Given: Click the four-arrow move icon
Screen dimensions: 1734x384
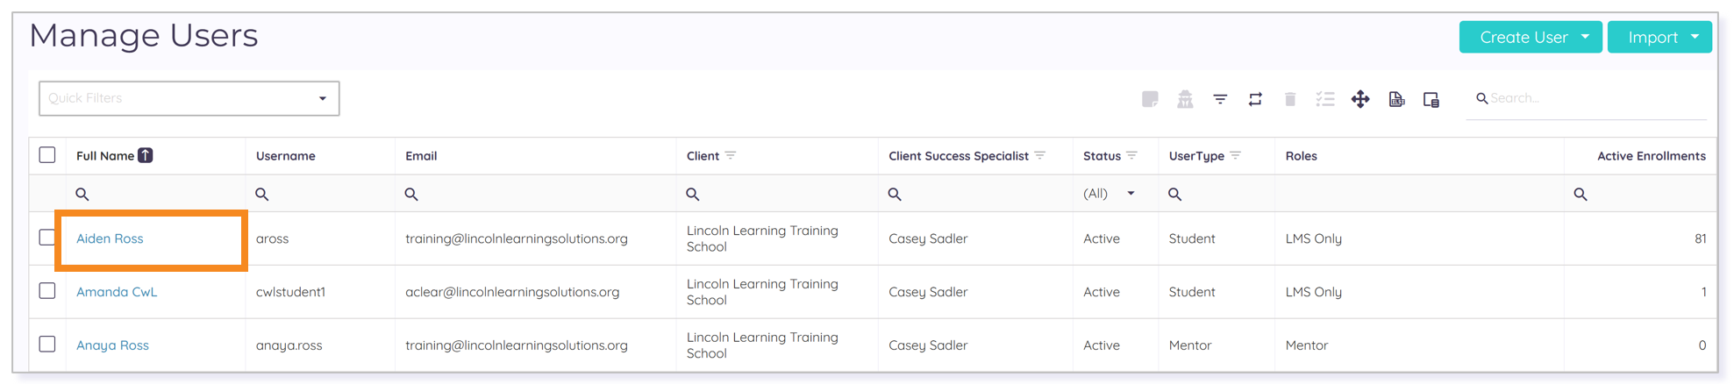Looking at the screenshot, I should tap(1360, 99).
